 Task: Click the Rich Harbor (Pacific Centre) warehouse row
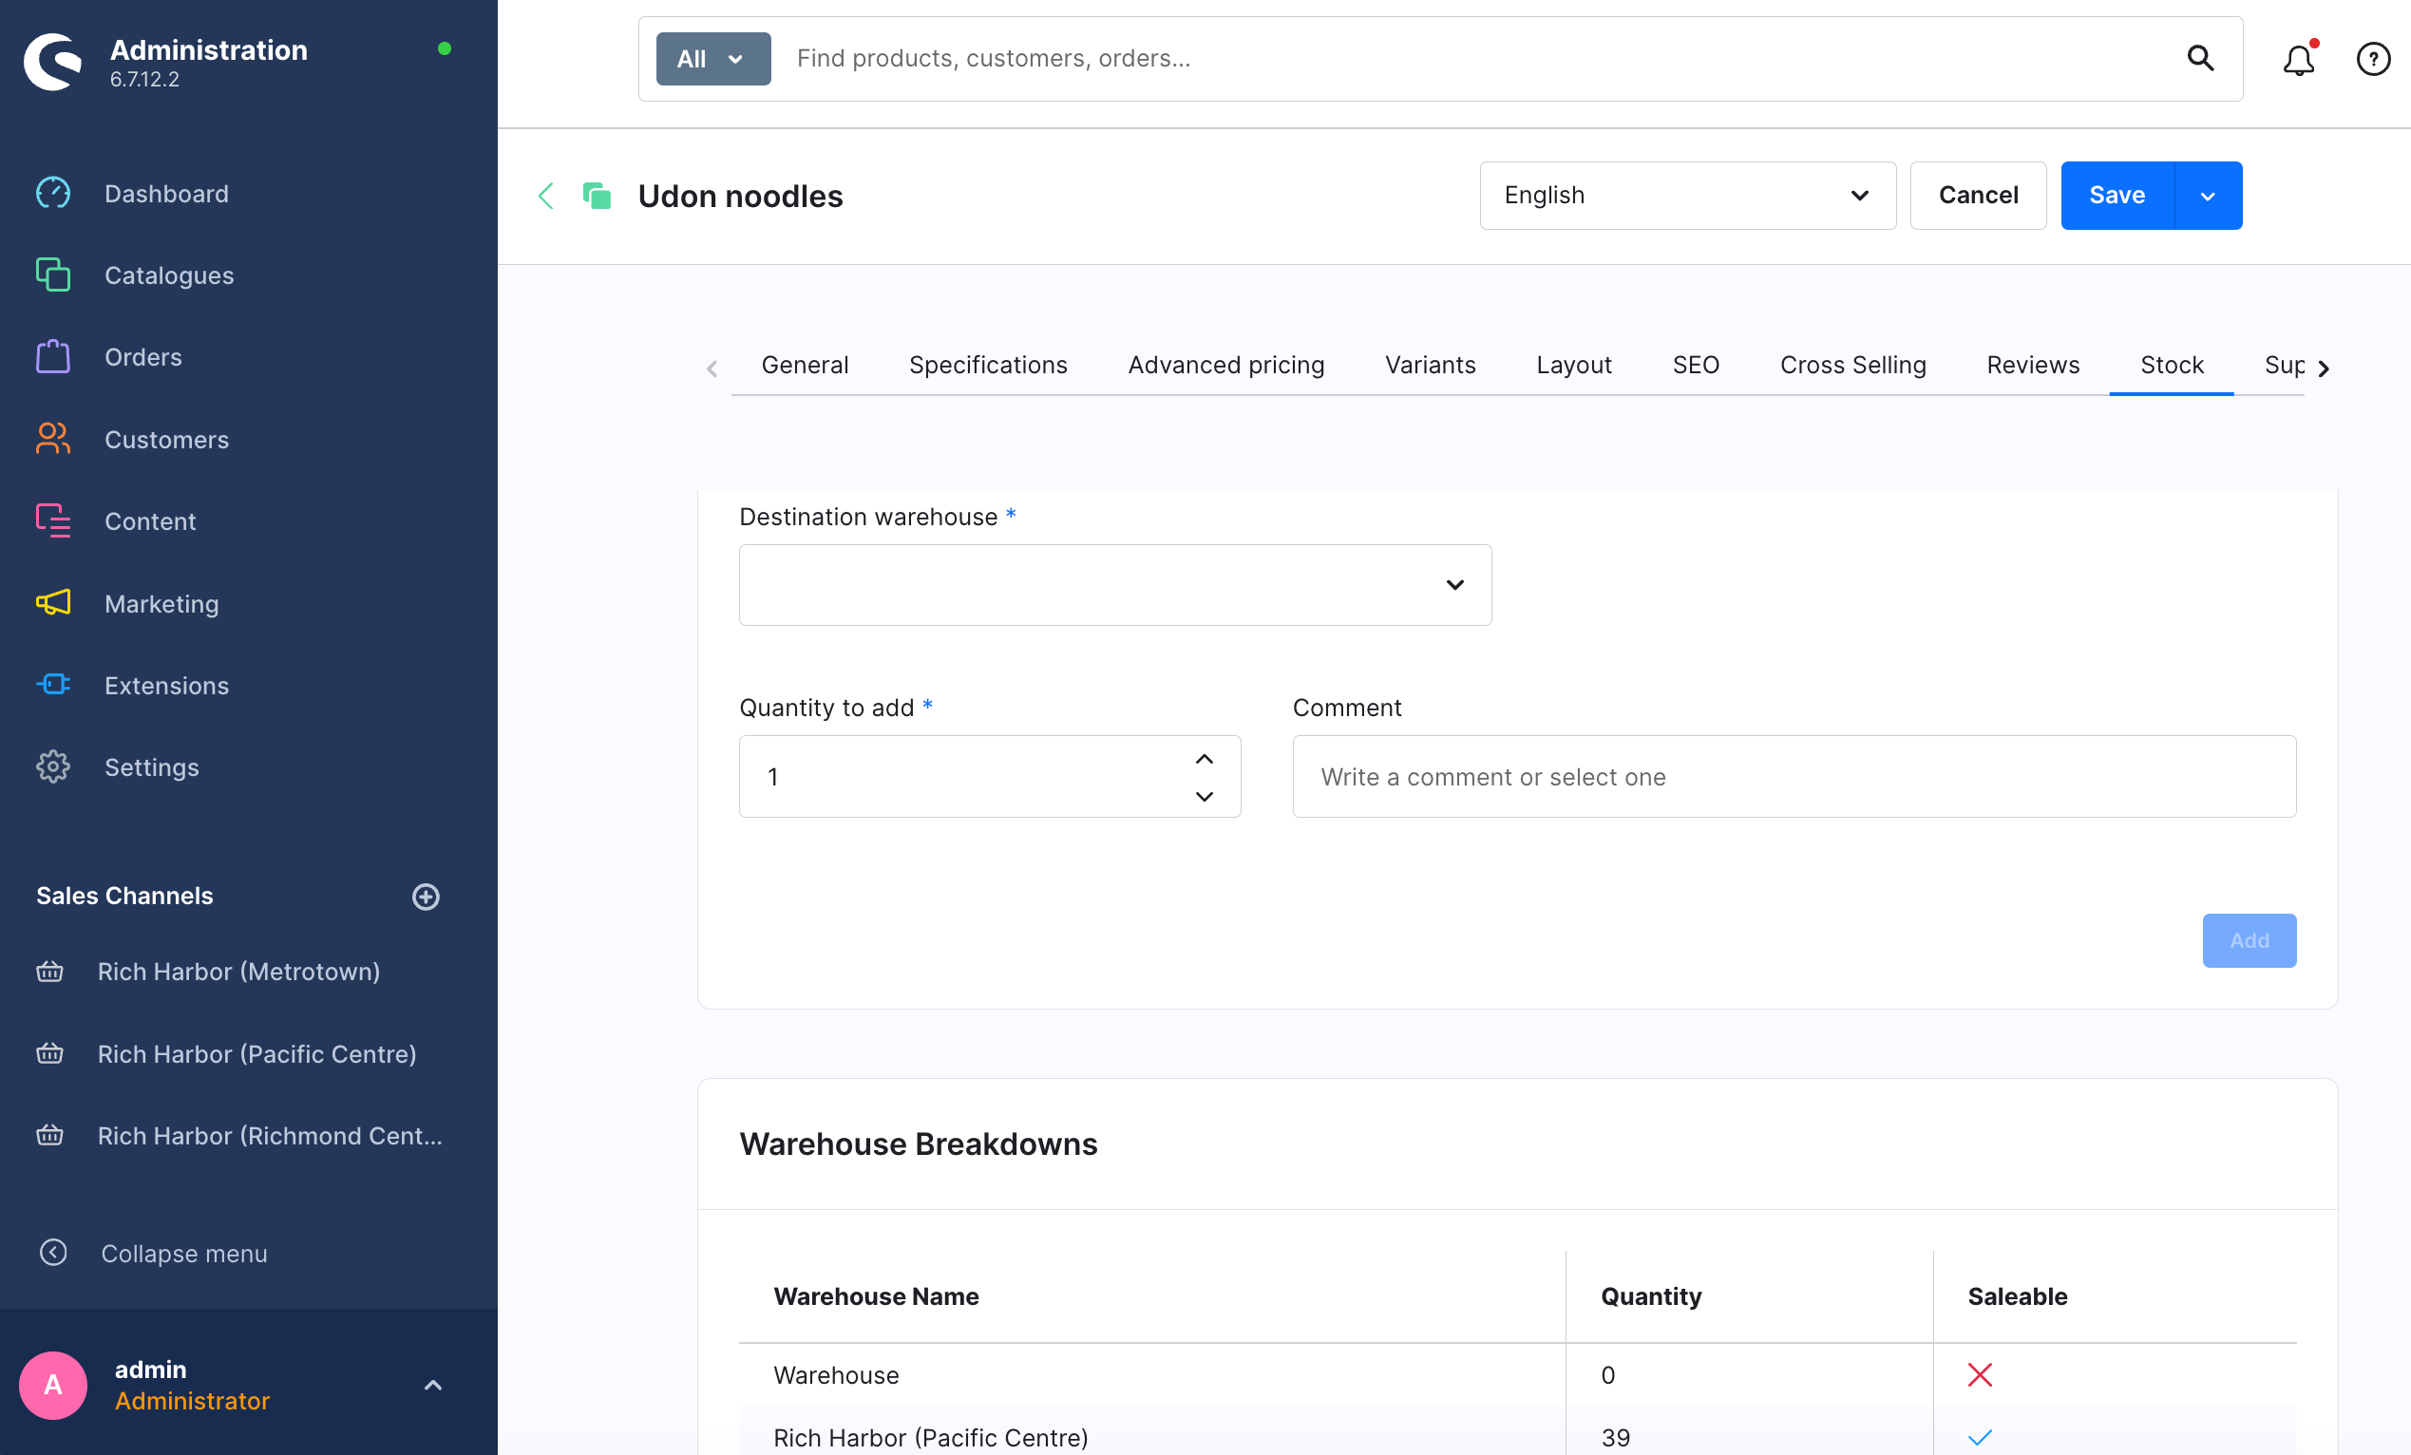(x=1517, y=1431)
